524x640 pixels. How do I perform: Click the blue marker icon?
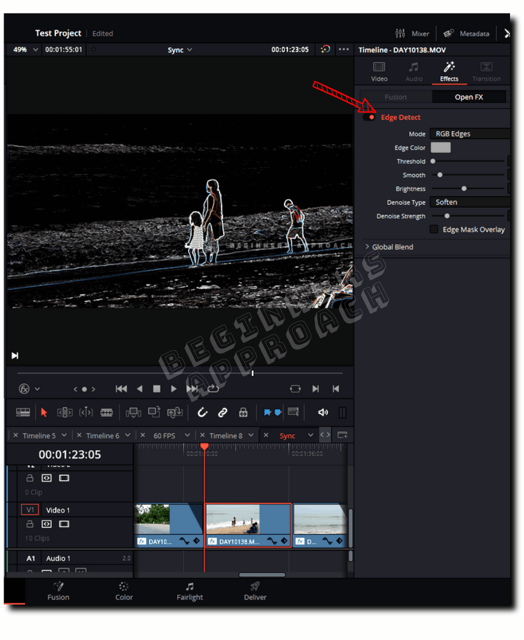[x=278, y=413]
